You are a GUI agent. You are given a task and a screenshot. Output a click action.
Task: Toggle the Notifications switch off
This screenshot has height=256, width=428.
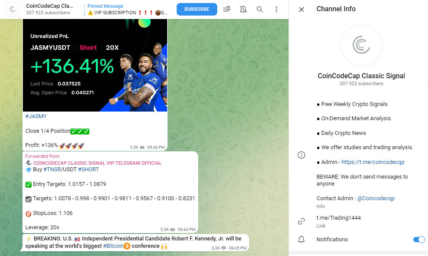(418, 240)
